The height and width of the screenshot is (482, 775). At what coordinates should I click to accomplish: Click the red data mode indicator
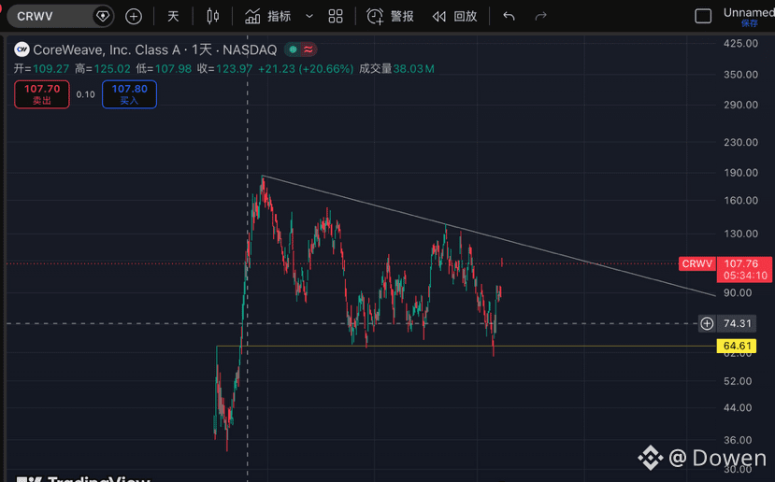pos(308,50)
